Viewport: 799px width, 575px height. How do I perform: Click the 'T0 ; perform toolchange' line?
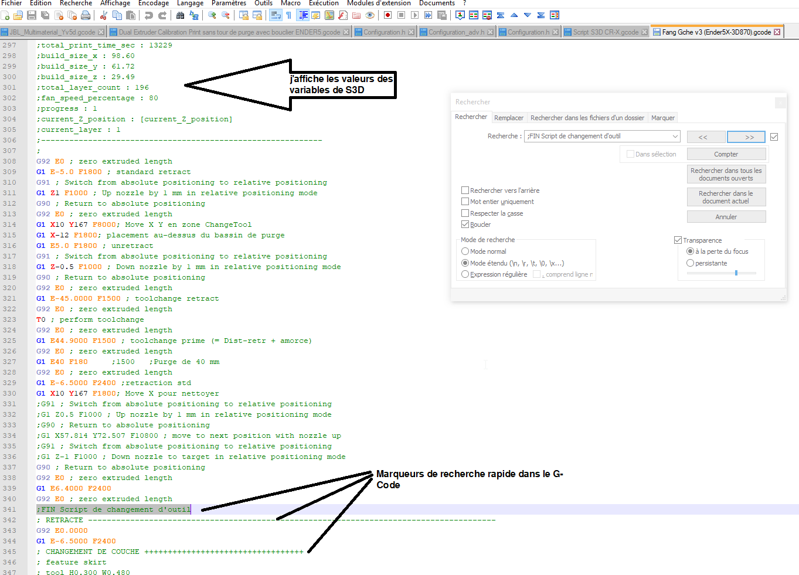[x=90, y=319]
